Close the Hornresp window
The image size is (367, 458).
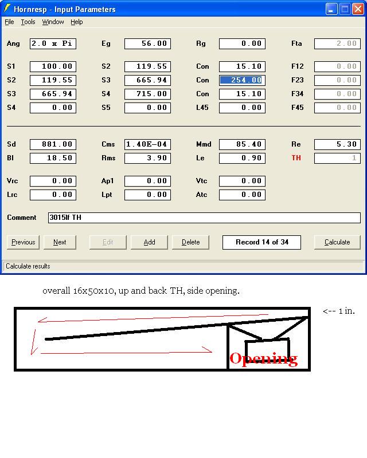[x=358, y=9]
